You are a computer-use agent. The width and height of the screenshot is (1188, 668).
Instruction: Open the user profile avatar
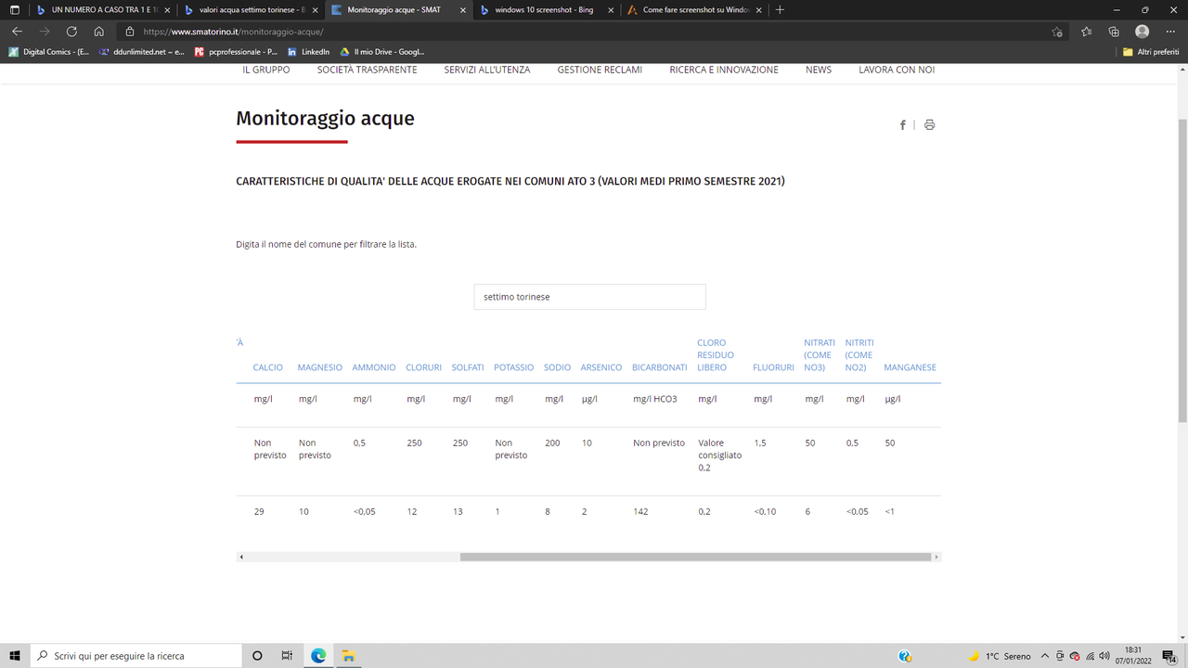pos(1143,32)
